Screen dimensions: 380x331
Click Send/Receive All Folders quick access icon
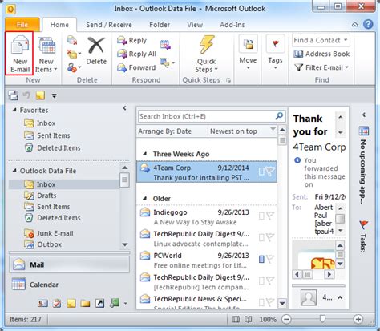click(x=13, y=95)
